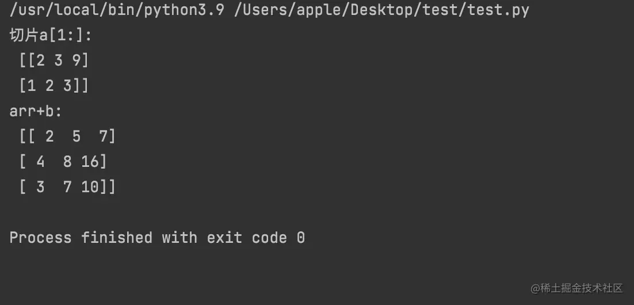The image size is (634, 305).
Task: Click the 切片a[1:]: output label
Action: tap(51, 35)
